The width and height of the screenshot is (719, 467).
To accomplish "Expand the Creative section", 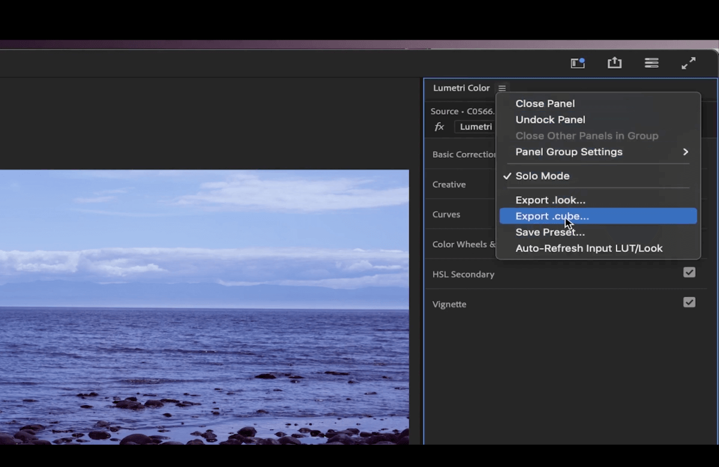I will [449, 185].
